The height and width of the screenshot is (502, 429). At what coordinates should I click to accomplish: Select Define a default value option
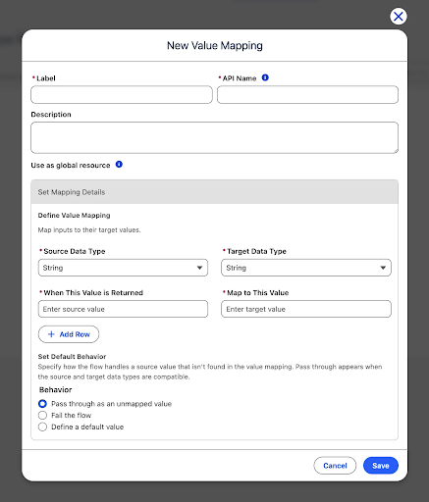pyautogui.click(x=42, y=427)
